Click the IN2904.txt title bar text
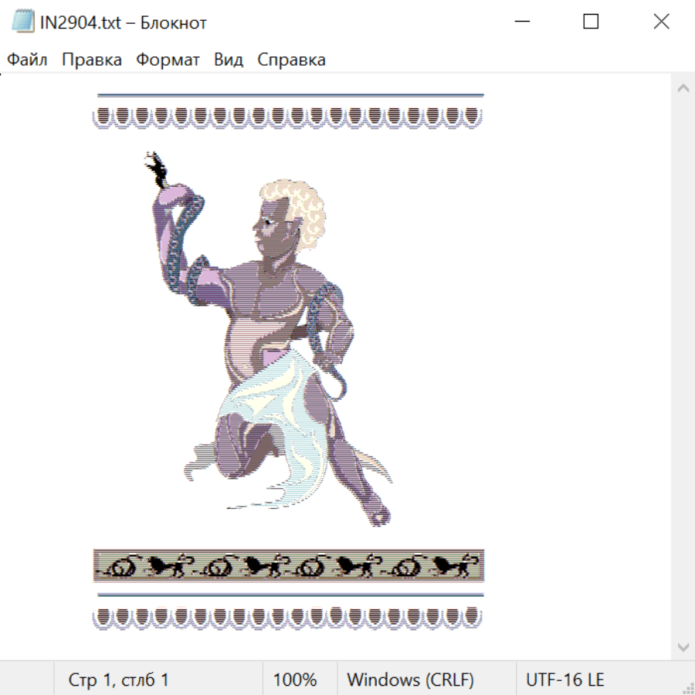This screenshot has width=695, height=695. pos(124,22)
